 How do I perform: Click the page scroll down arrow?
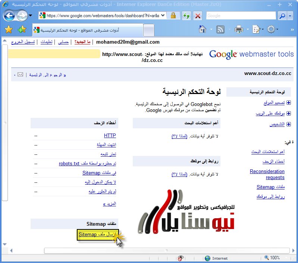5,244
